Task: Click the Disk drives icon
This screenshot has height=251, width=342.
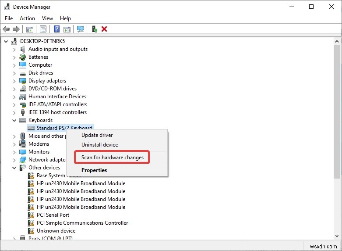Action: tap(23, 73)
